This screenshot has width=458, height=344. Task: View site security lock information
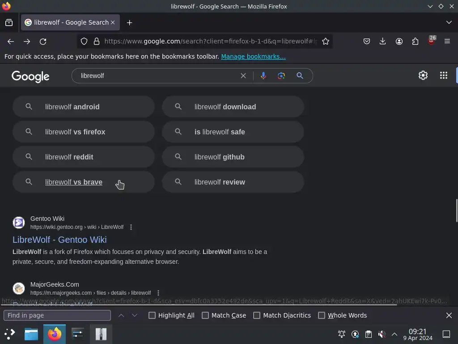(97, 42)
